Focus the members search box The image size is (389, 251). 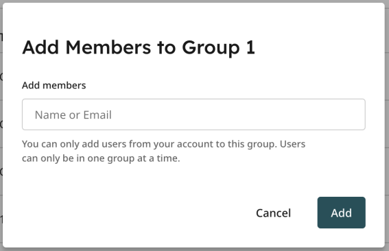click(193, 115)
